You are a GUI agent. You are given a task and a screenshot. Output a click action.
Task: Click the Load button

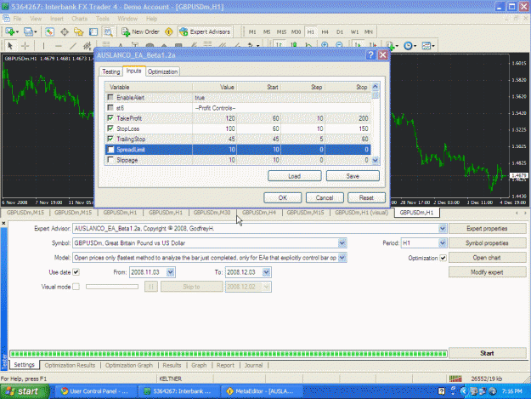click(x=294, y=176)
